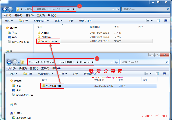Open help icon in Creo 5.0 window toolbar
Image resolution: width=172 pixels, height=120 pixels.
(164, 74)
